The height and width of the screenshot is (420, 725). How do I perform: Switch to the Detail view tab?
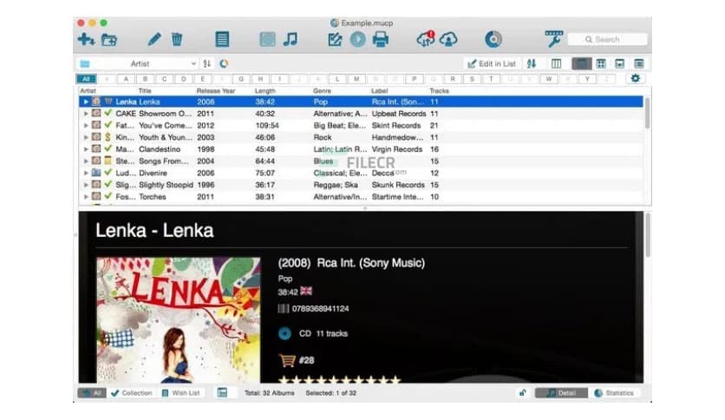(561, 393)
